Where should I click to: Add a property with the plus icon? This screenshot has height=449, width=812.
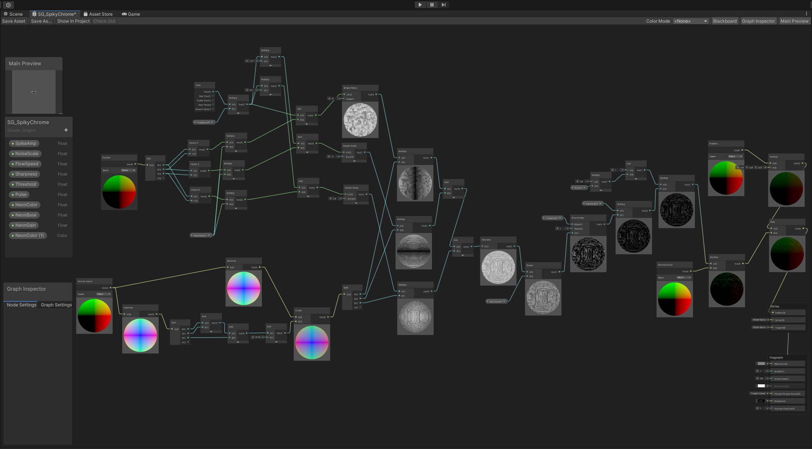point(66,130)
